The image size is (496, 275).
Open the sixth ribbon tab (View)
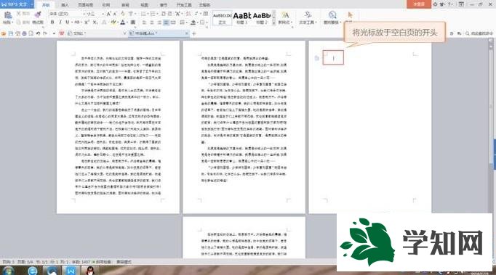(144, 5)
